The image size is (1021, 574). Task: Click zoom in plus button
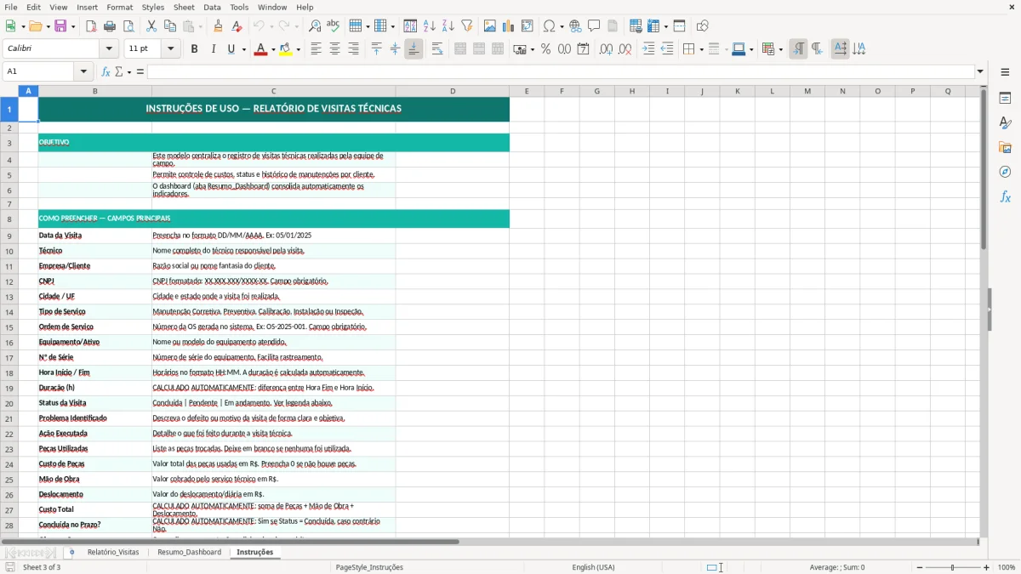tap(986, 567)
